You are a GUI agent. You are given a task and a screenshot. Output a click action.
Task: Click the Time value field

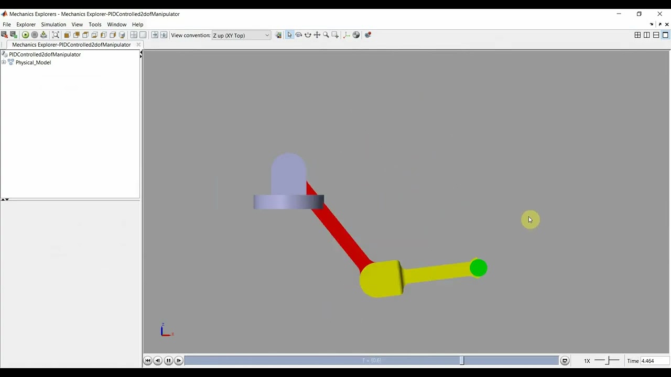pos(654,361)
